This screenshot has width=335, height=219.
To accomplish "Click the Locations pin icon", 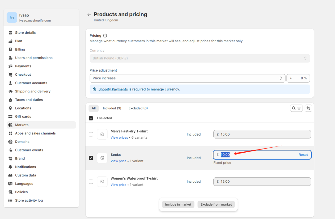I will click(10, 108).
